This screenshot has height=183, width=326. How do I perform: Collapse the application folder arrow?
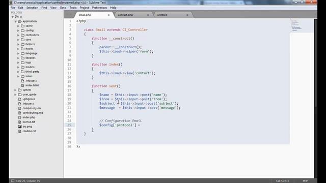tap(16, 21)
